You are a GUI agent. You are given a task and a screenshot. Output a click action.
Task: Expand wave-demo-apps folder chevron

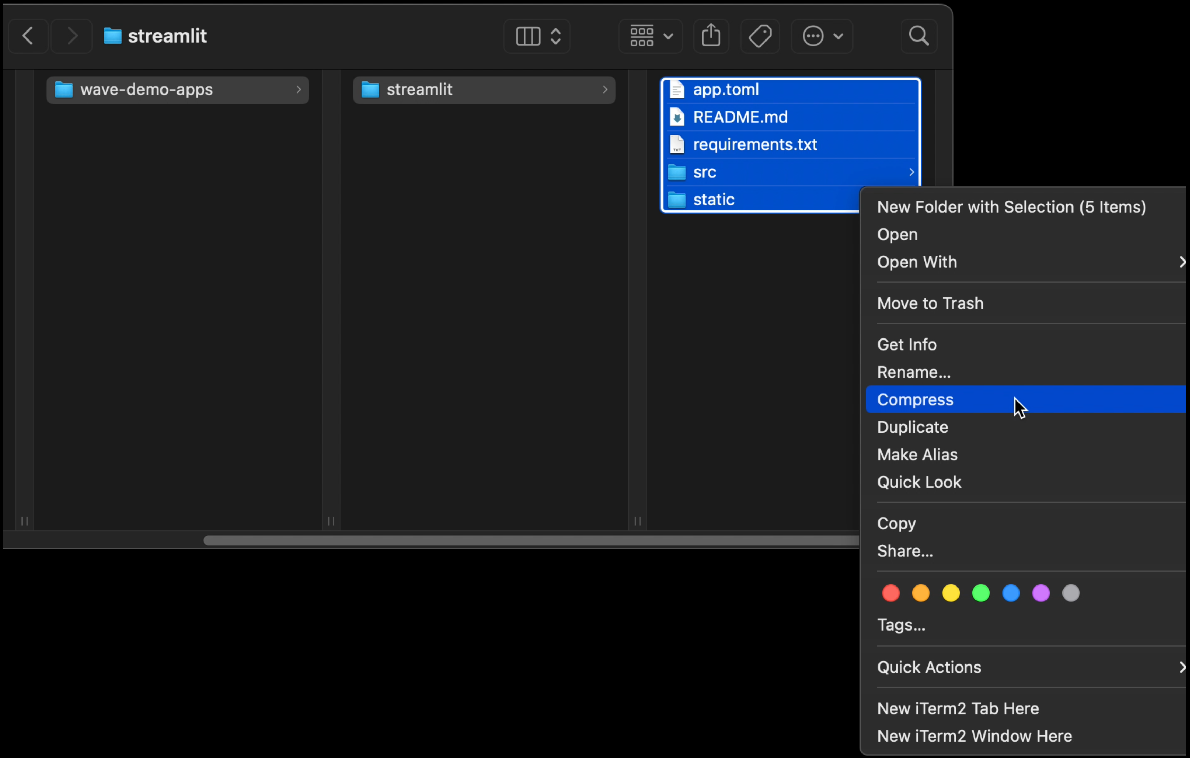point(298,89)
